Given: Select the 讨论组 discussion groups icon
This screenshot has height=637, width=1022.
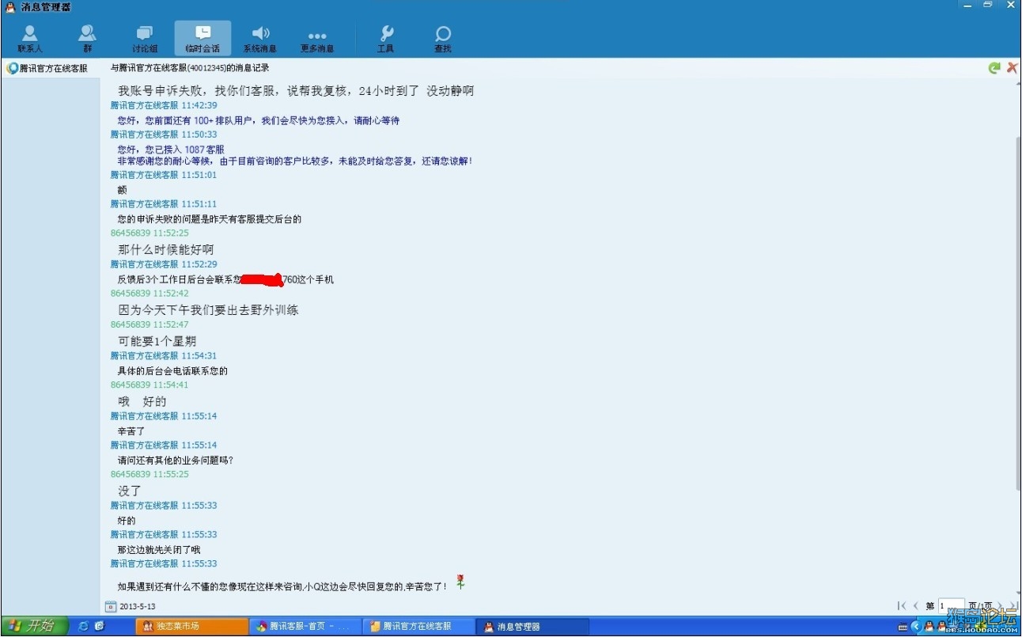Looking at the screenshot, I should [145, 38].
